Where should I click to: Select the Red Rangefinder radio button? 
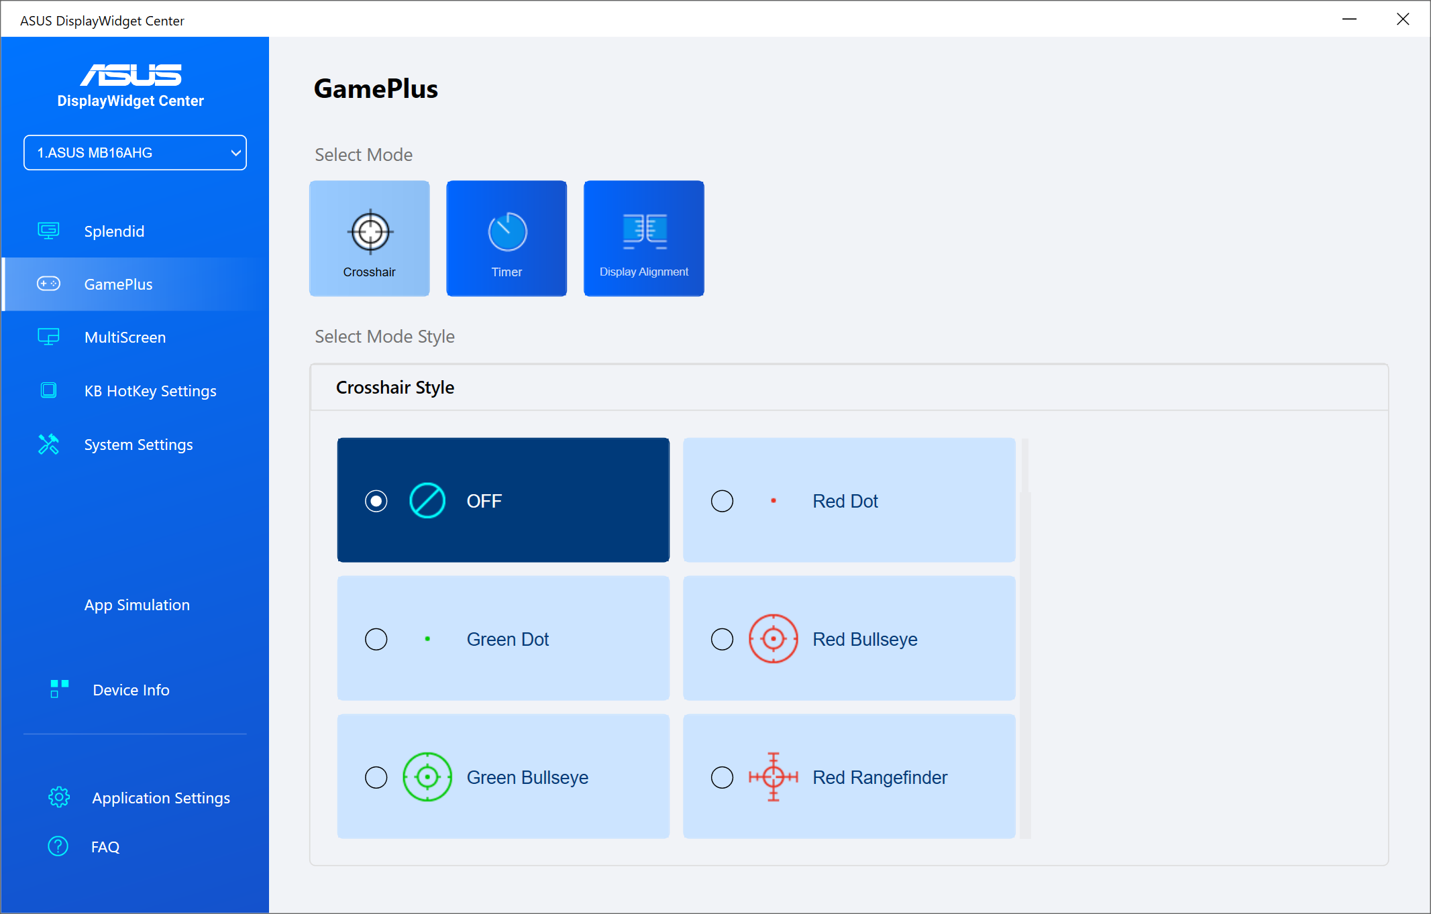coord(722,777)
